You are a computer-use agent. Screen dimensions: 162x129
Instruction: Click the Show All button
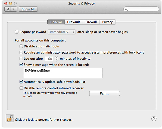[x=28, y=9]
